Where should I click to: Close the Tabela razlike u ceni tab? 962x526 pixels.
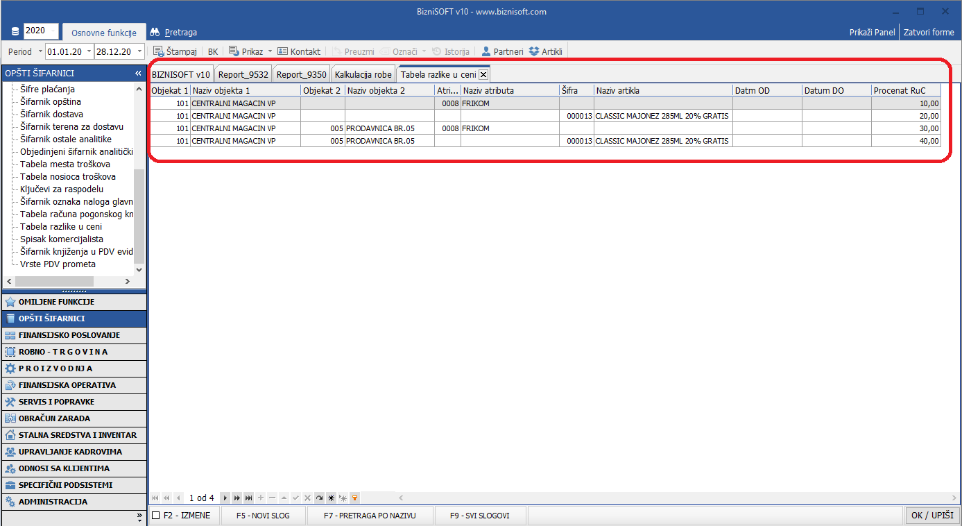pos(483,75)
